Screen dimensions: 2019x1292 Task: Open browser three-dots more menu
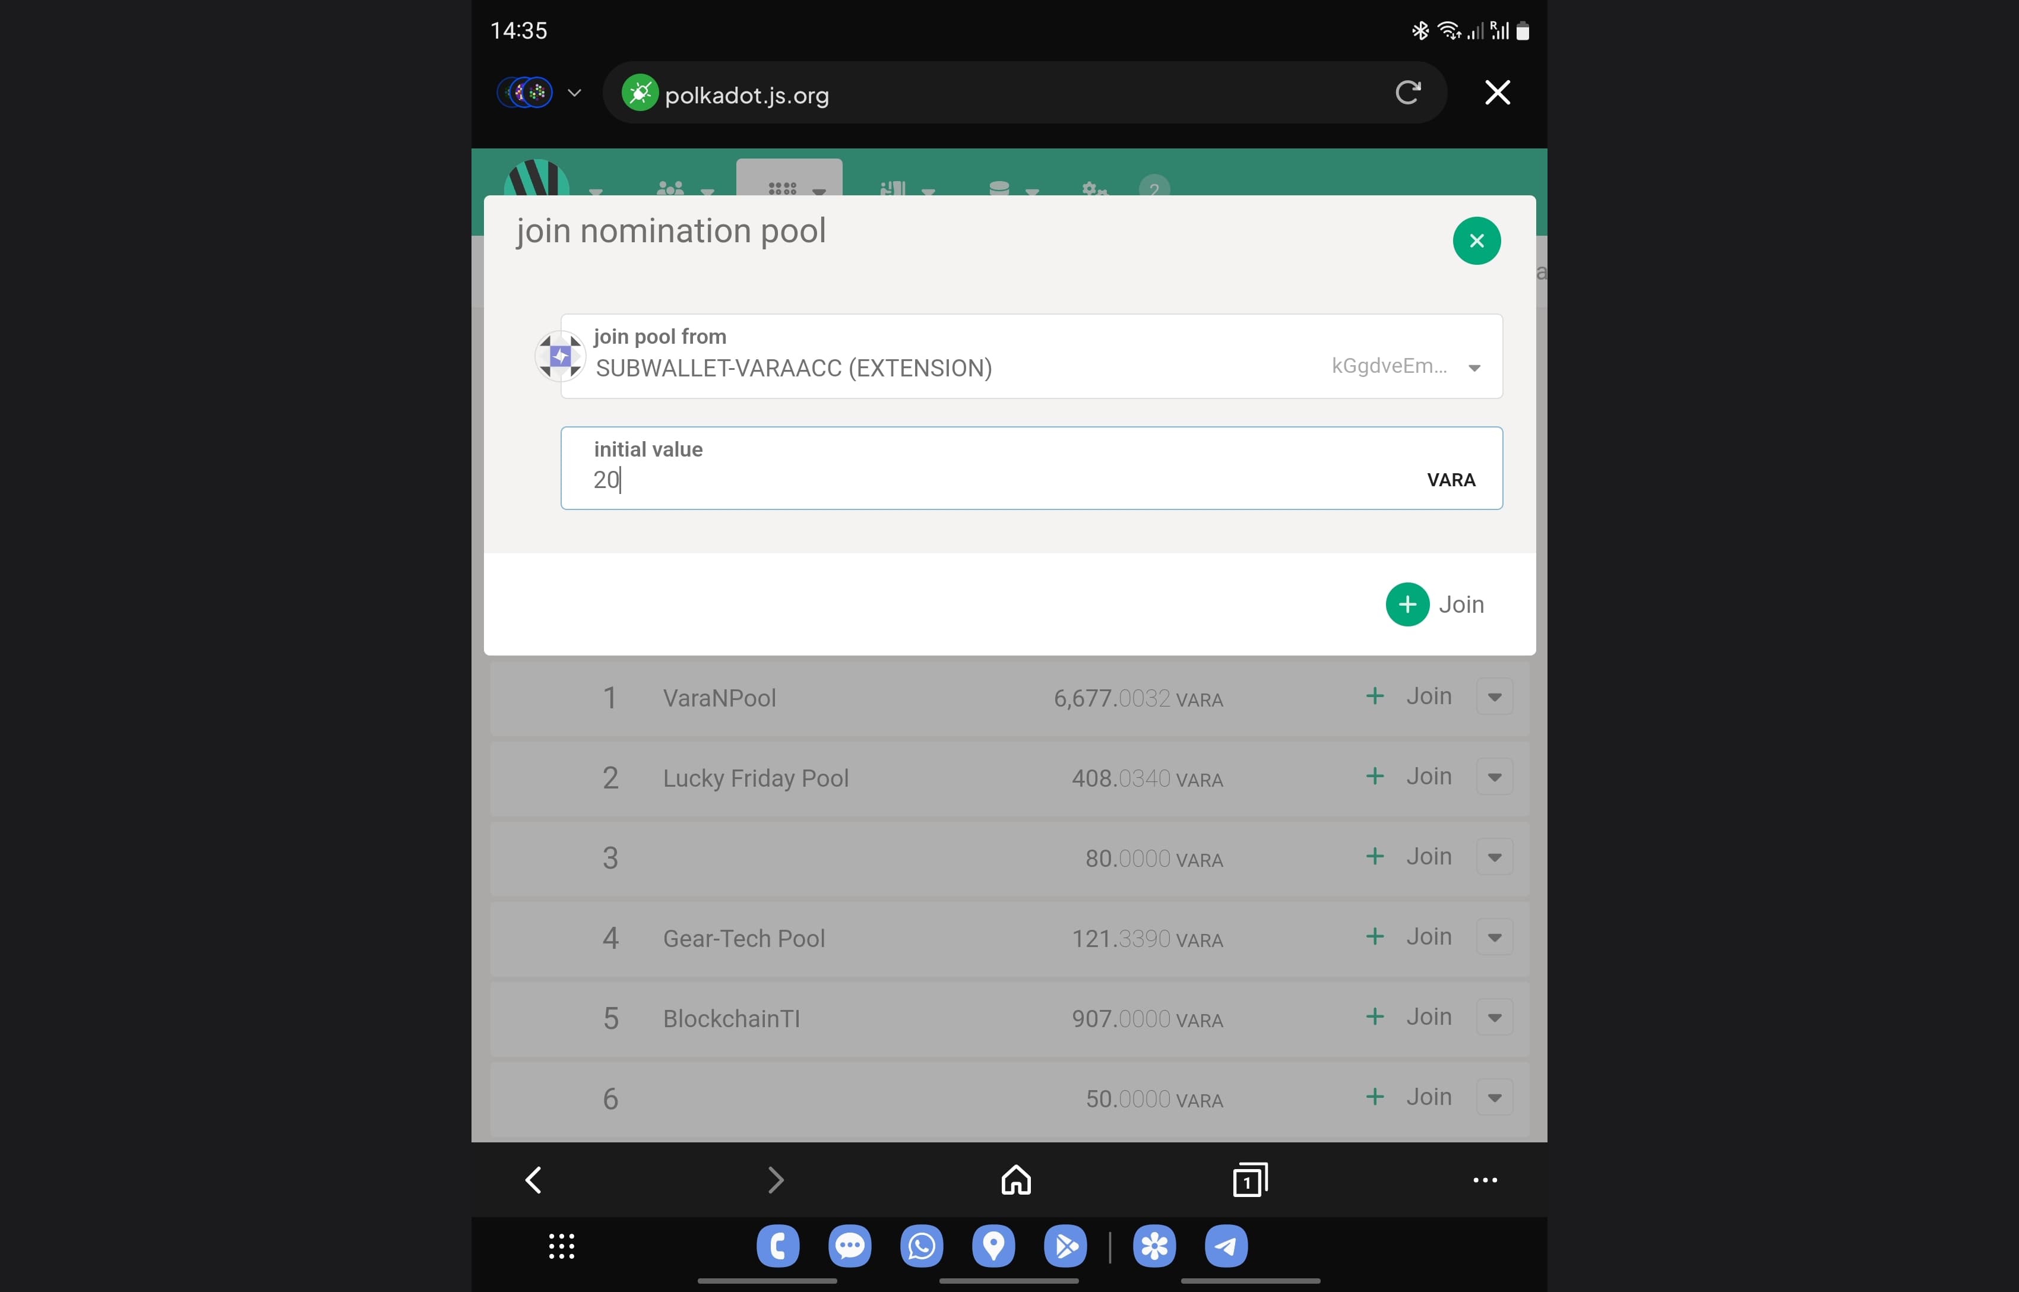point(1485,1180)
